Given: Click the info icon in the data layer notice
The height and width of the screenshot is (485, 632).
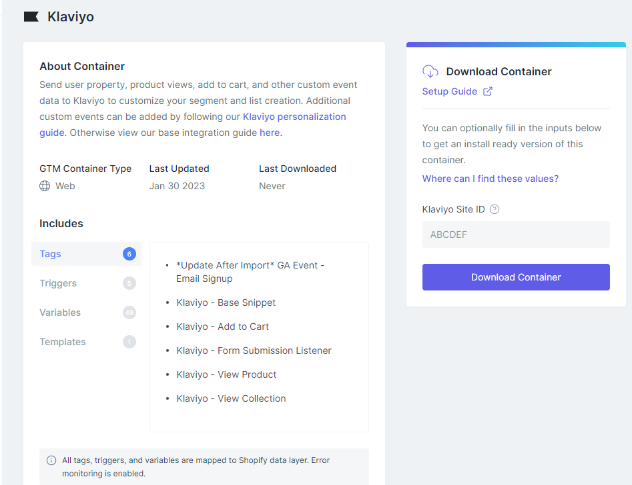Looking at the screenshot, I should click(x=51, y=460).
